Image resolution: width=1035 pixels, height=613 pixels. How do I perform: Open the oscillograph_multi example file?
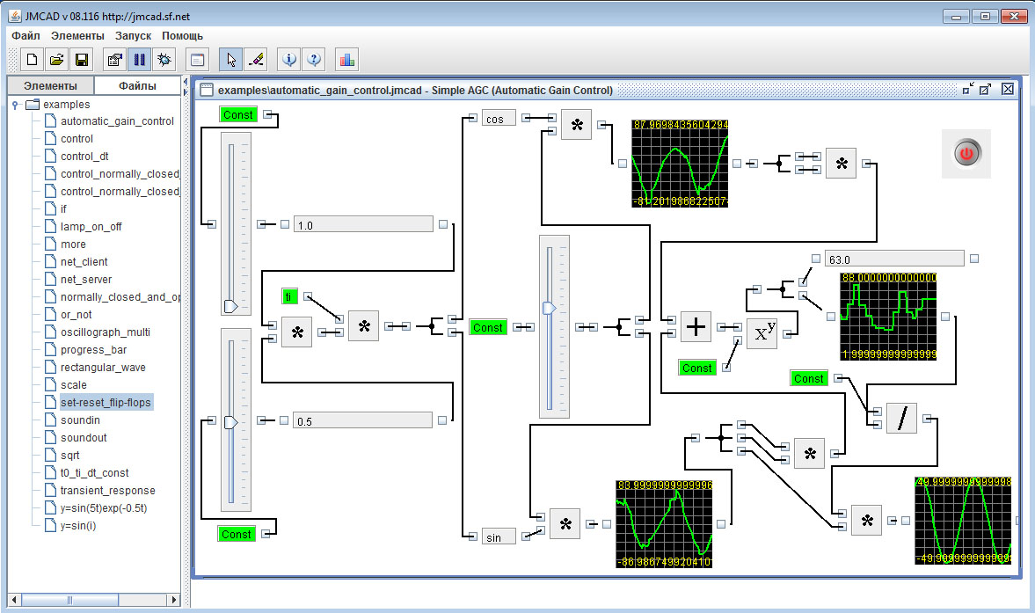[105, 332]
